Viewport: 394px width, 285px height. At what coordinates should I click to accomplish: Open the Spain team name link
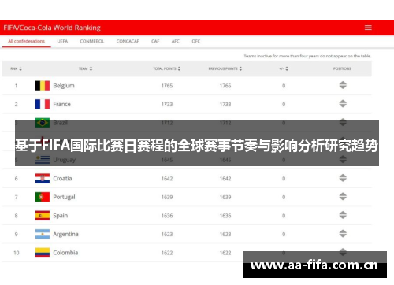(61, 216)
